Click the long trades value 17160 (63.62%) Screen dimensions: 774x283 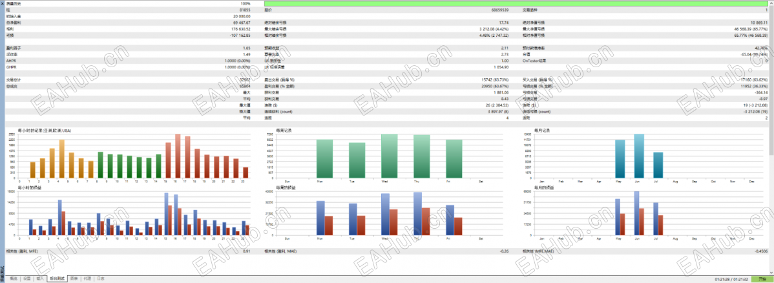[x=754, y=79]
